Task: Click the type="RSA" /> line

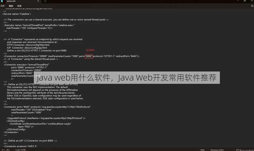Action: pyautogui.click(x=26, y=127)
